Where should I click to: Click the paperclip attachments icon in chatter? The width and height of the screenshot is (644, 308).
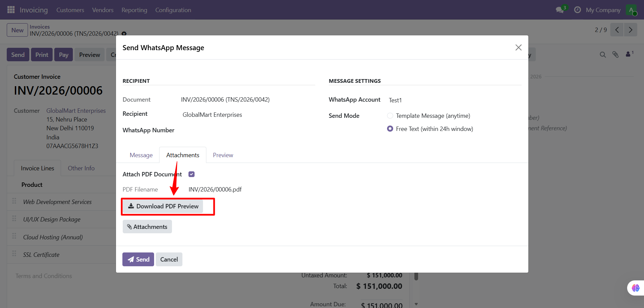pyautogui.click(x=615, y=55)
